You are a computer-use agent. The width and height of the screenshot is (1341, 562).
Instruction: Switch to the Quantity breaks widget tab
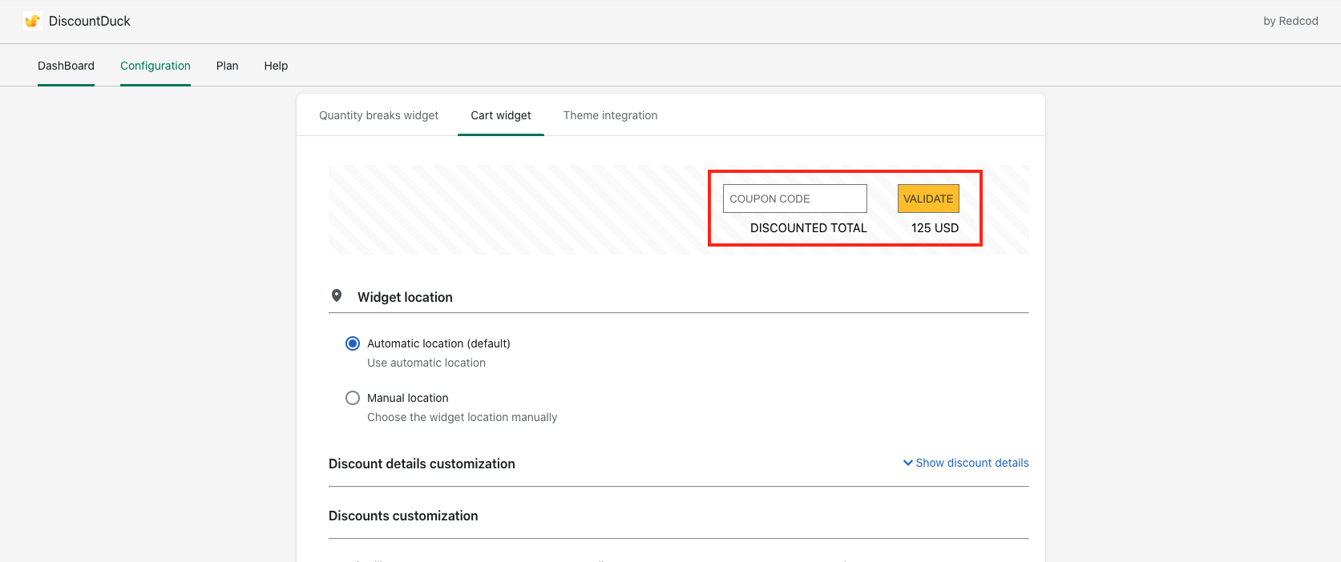pyautogui.click(x=378, y=115)
